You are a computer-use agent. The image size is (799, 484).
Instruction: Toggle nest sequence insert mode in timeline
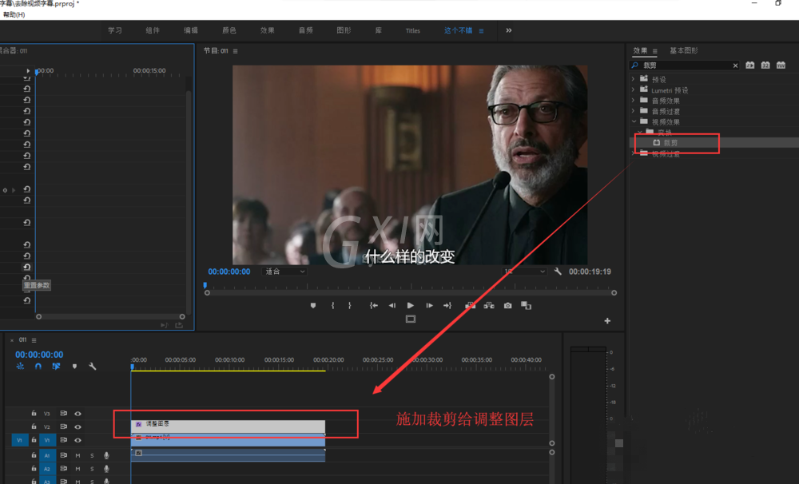coord(20,367)
